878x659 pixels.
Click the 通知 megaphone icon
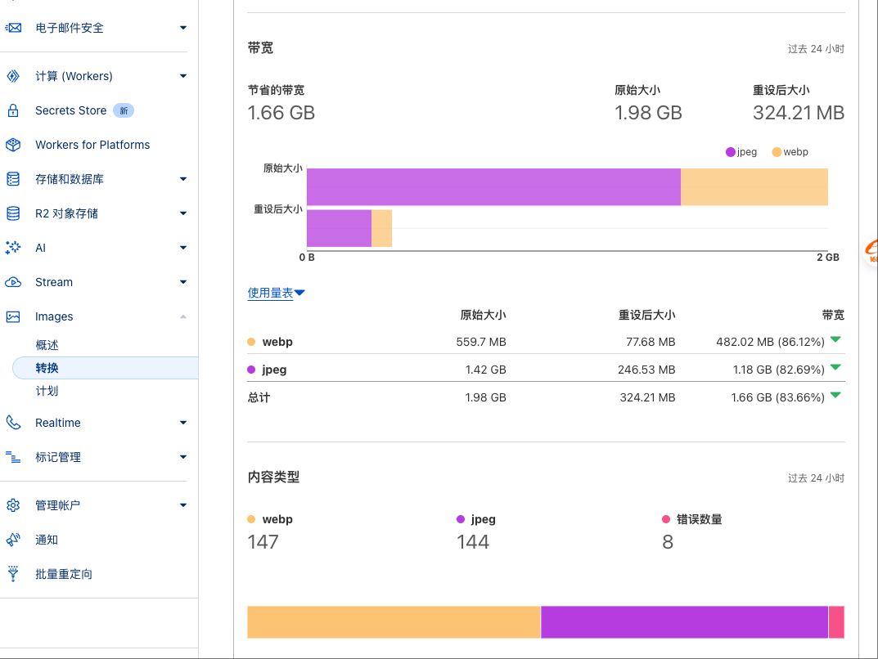[x=13, y=540]
